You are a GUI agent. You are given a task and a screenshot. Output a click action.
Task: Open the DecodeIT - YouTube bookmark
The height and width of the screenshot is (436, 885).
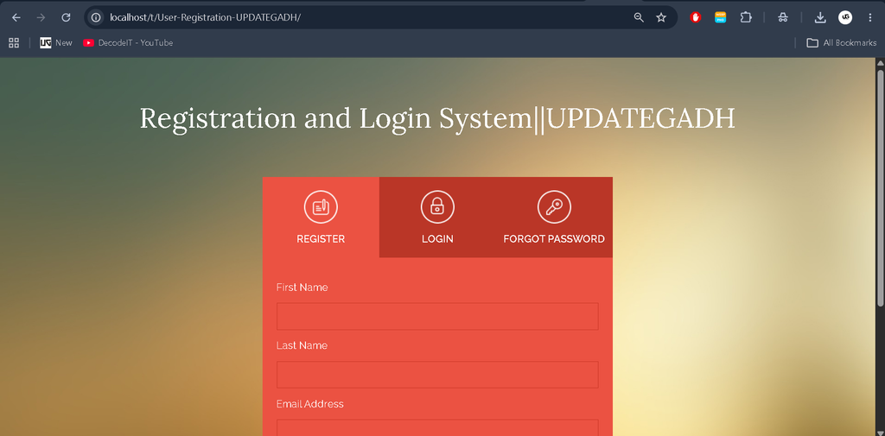click(128, 43)
